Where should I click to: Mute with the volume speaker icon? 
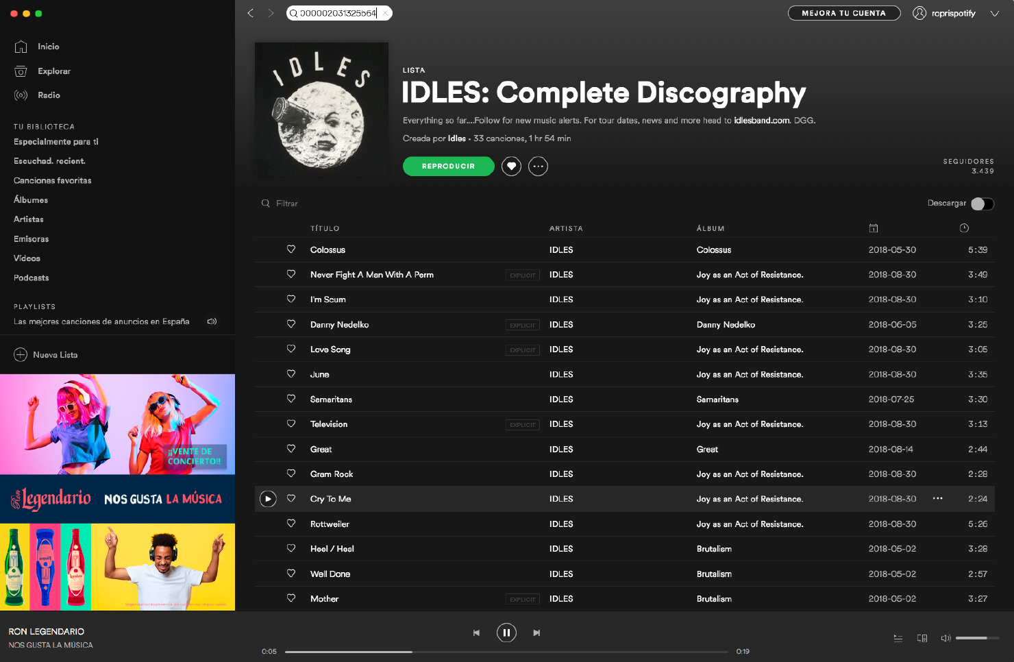coord(945,638)
